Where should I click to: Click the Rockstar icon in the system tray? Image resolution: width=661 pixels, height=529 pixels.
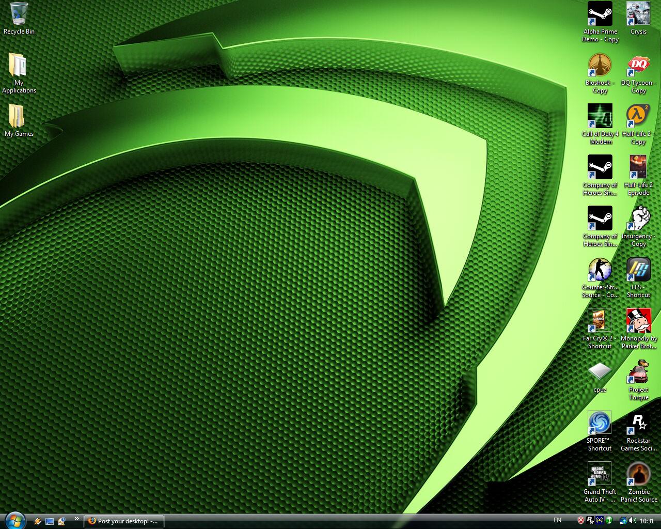point(590,521)
